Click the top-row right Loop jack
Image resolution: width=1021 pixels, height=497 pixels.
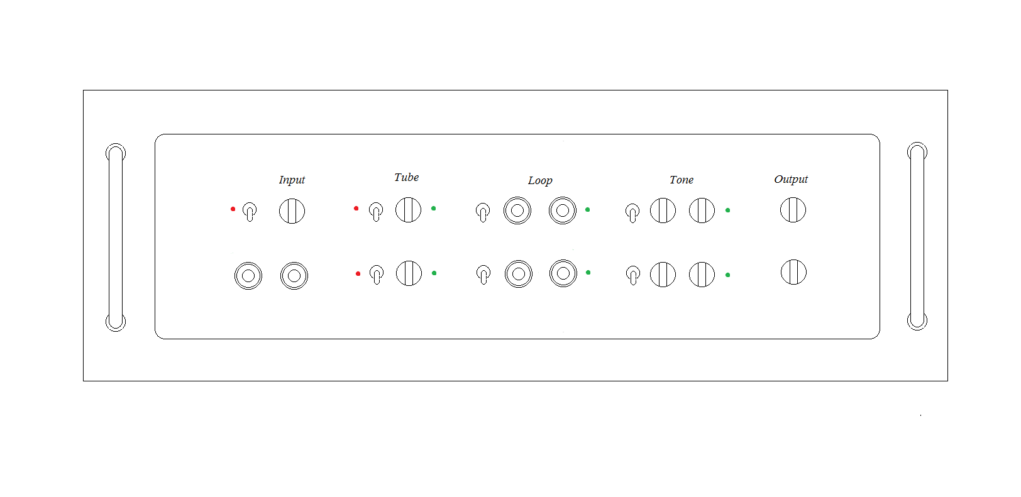[x=563, y=210]
